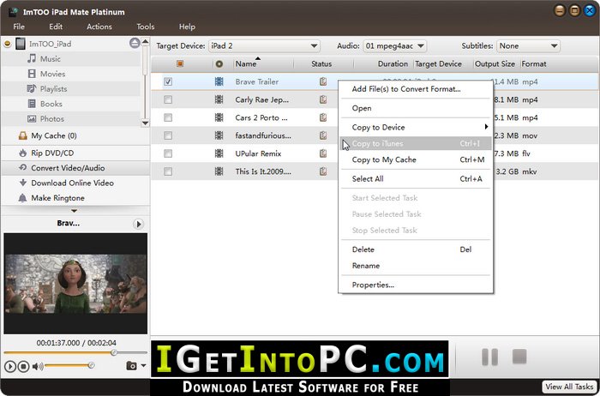Click the status icon of Cars 2 Porto
This screenshot has width=600, height=396.
coord(323,117)
